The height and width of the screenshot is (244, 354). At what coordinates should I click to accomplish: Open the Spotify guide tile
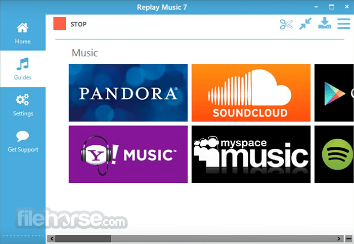334,154
